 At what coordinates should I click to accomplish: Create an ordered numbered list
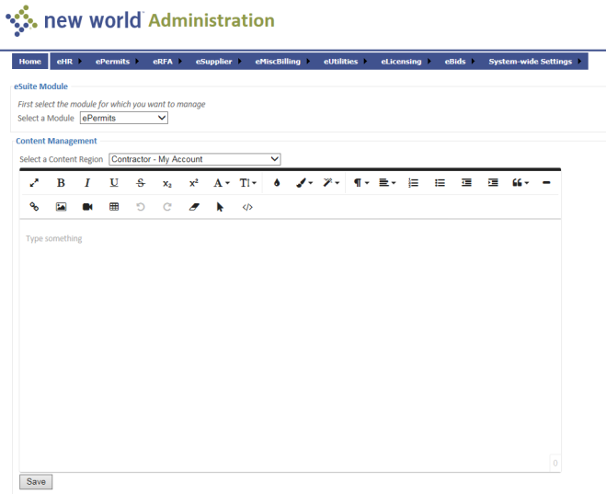pos(413,183)
